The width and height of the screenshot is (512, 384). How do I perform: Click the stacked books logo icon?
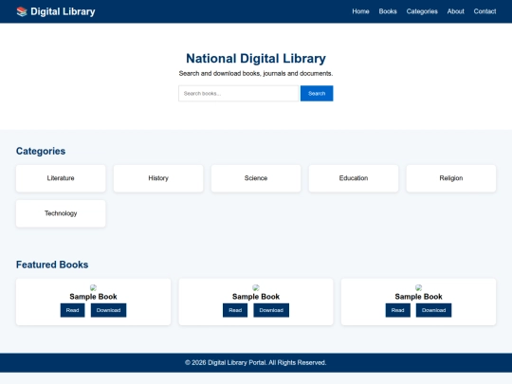[22, 11]
